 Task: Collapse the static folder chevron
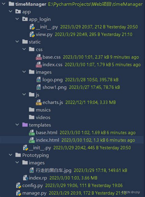[17, 42]
